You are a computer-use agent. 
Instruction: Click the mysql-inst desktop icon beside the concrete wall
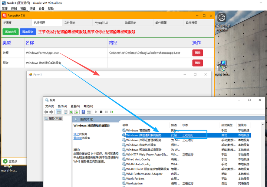[222, 68]
